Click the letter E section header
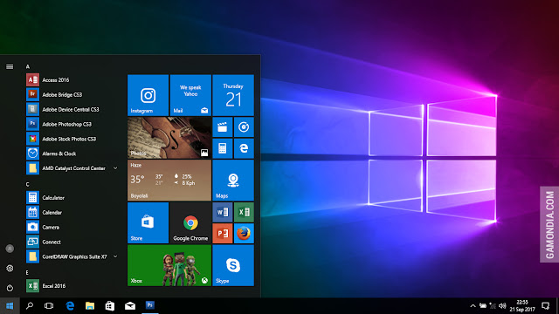The height and width of the screenshot is (314, 559). click(27, 272)
